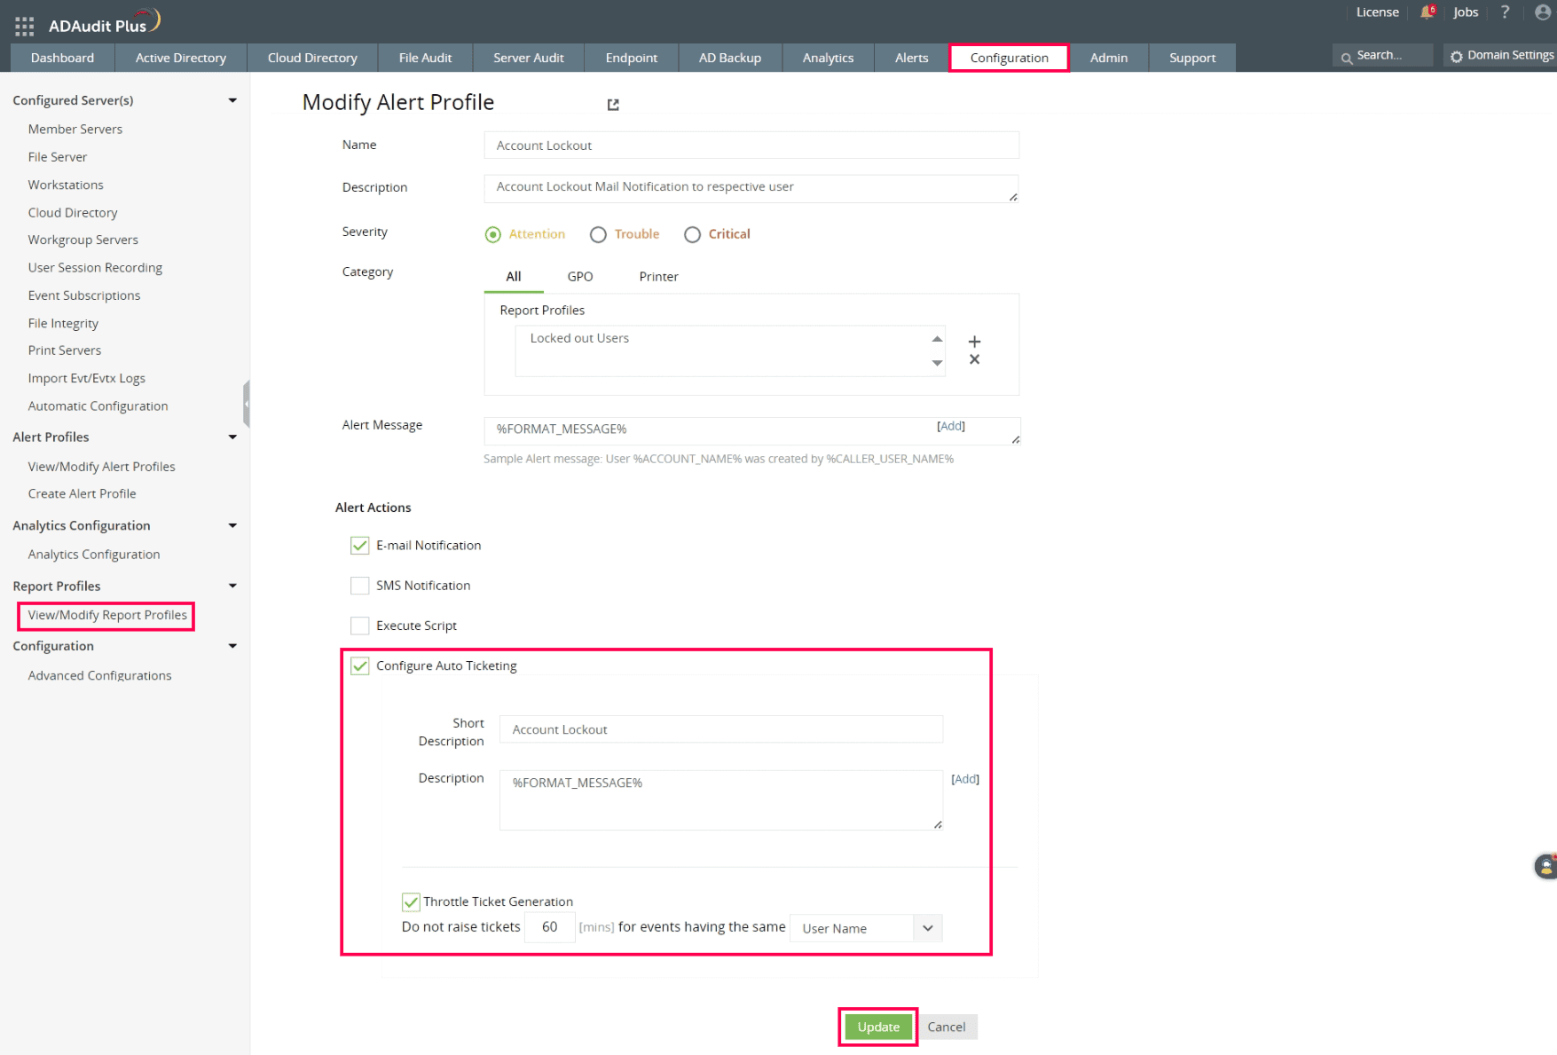Image resolution: width=1557 pixels, height=1055 pixels.
Task: Select the GPO category tab
Action: point(580,277)
